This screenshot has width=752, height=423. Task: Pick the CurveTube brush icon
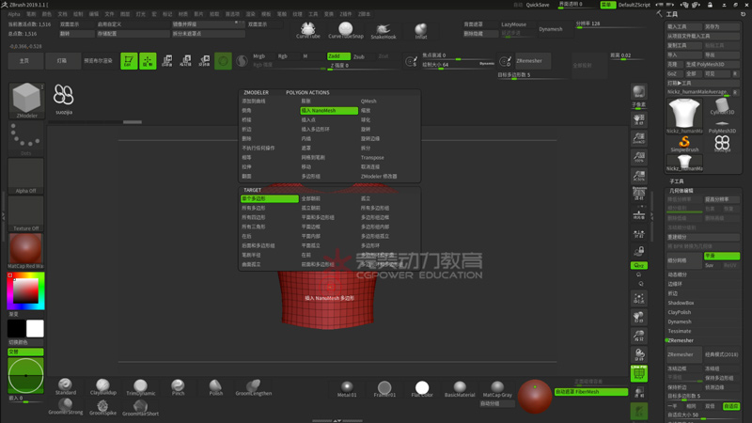pyautogui.click(x=307, y=30)
